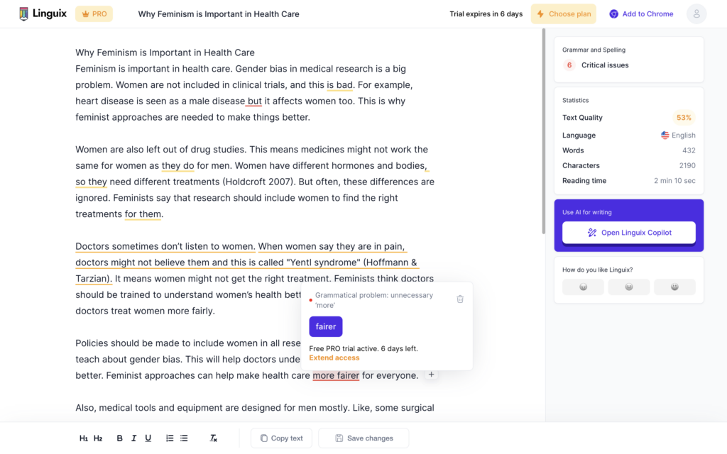The width and height of the screenshot is (727, 454).
Task: Select the neutral face rating for Linguix
Action: 629,287
